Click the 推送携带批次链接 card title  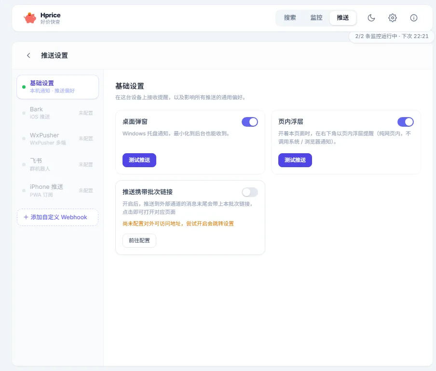tap(148, 192)
